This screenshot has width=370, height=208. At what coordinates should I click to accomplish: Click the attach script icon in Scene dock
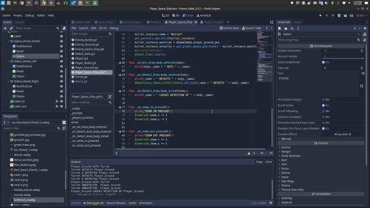(x=64, y=28)
